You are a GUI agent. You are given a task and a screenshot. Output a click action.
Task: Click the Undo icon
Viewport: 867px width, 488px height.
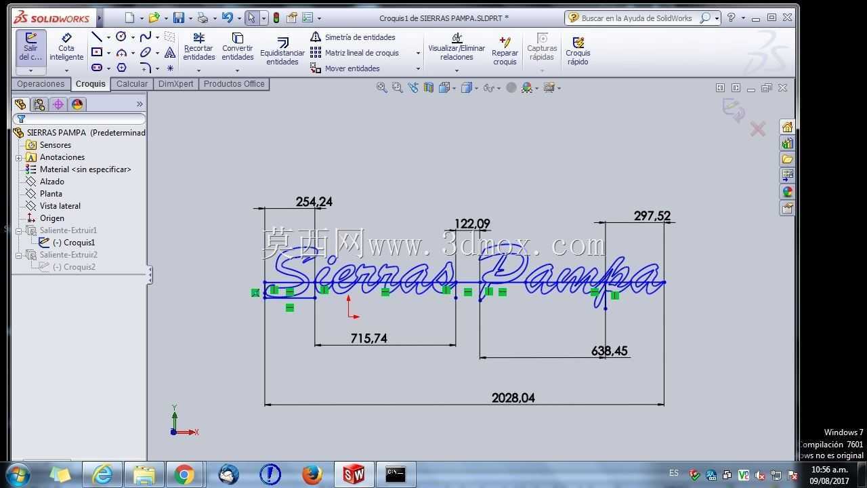tap(227, 18)
